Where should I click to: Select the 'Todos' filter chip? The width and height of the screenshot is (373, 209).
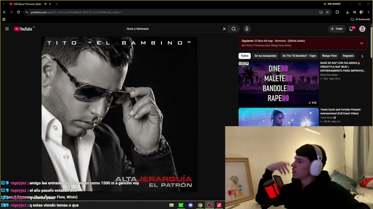click(x=245, y=56)
